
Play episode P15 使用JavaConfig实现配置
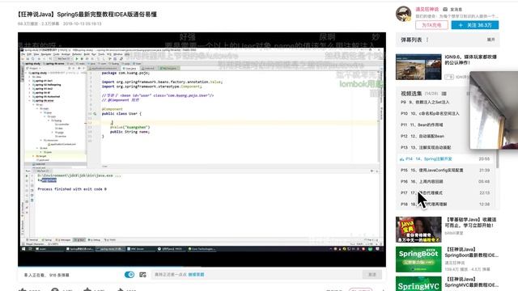(x=445, y=171)
